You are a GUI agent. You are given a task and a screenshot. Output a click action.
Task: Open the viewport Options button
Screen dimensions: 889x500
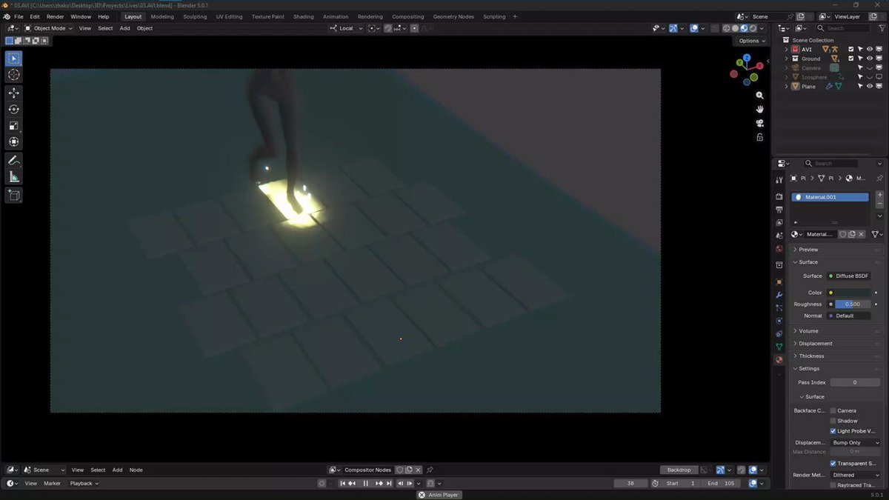pyautogui.click(x=751, y=41)
